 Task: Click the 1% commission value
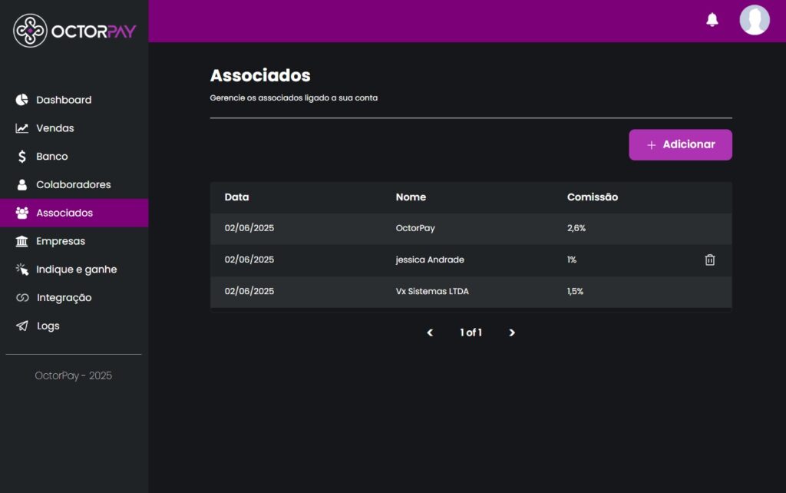[571, 260]
